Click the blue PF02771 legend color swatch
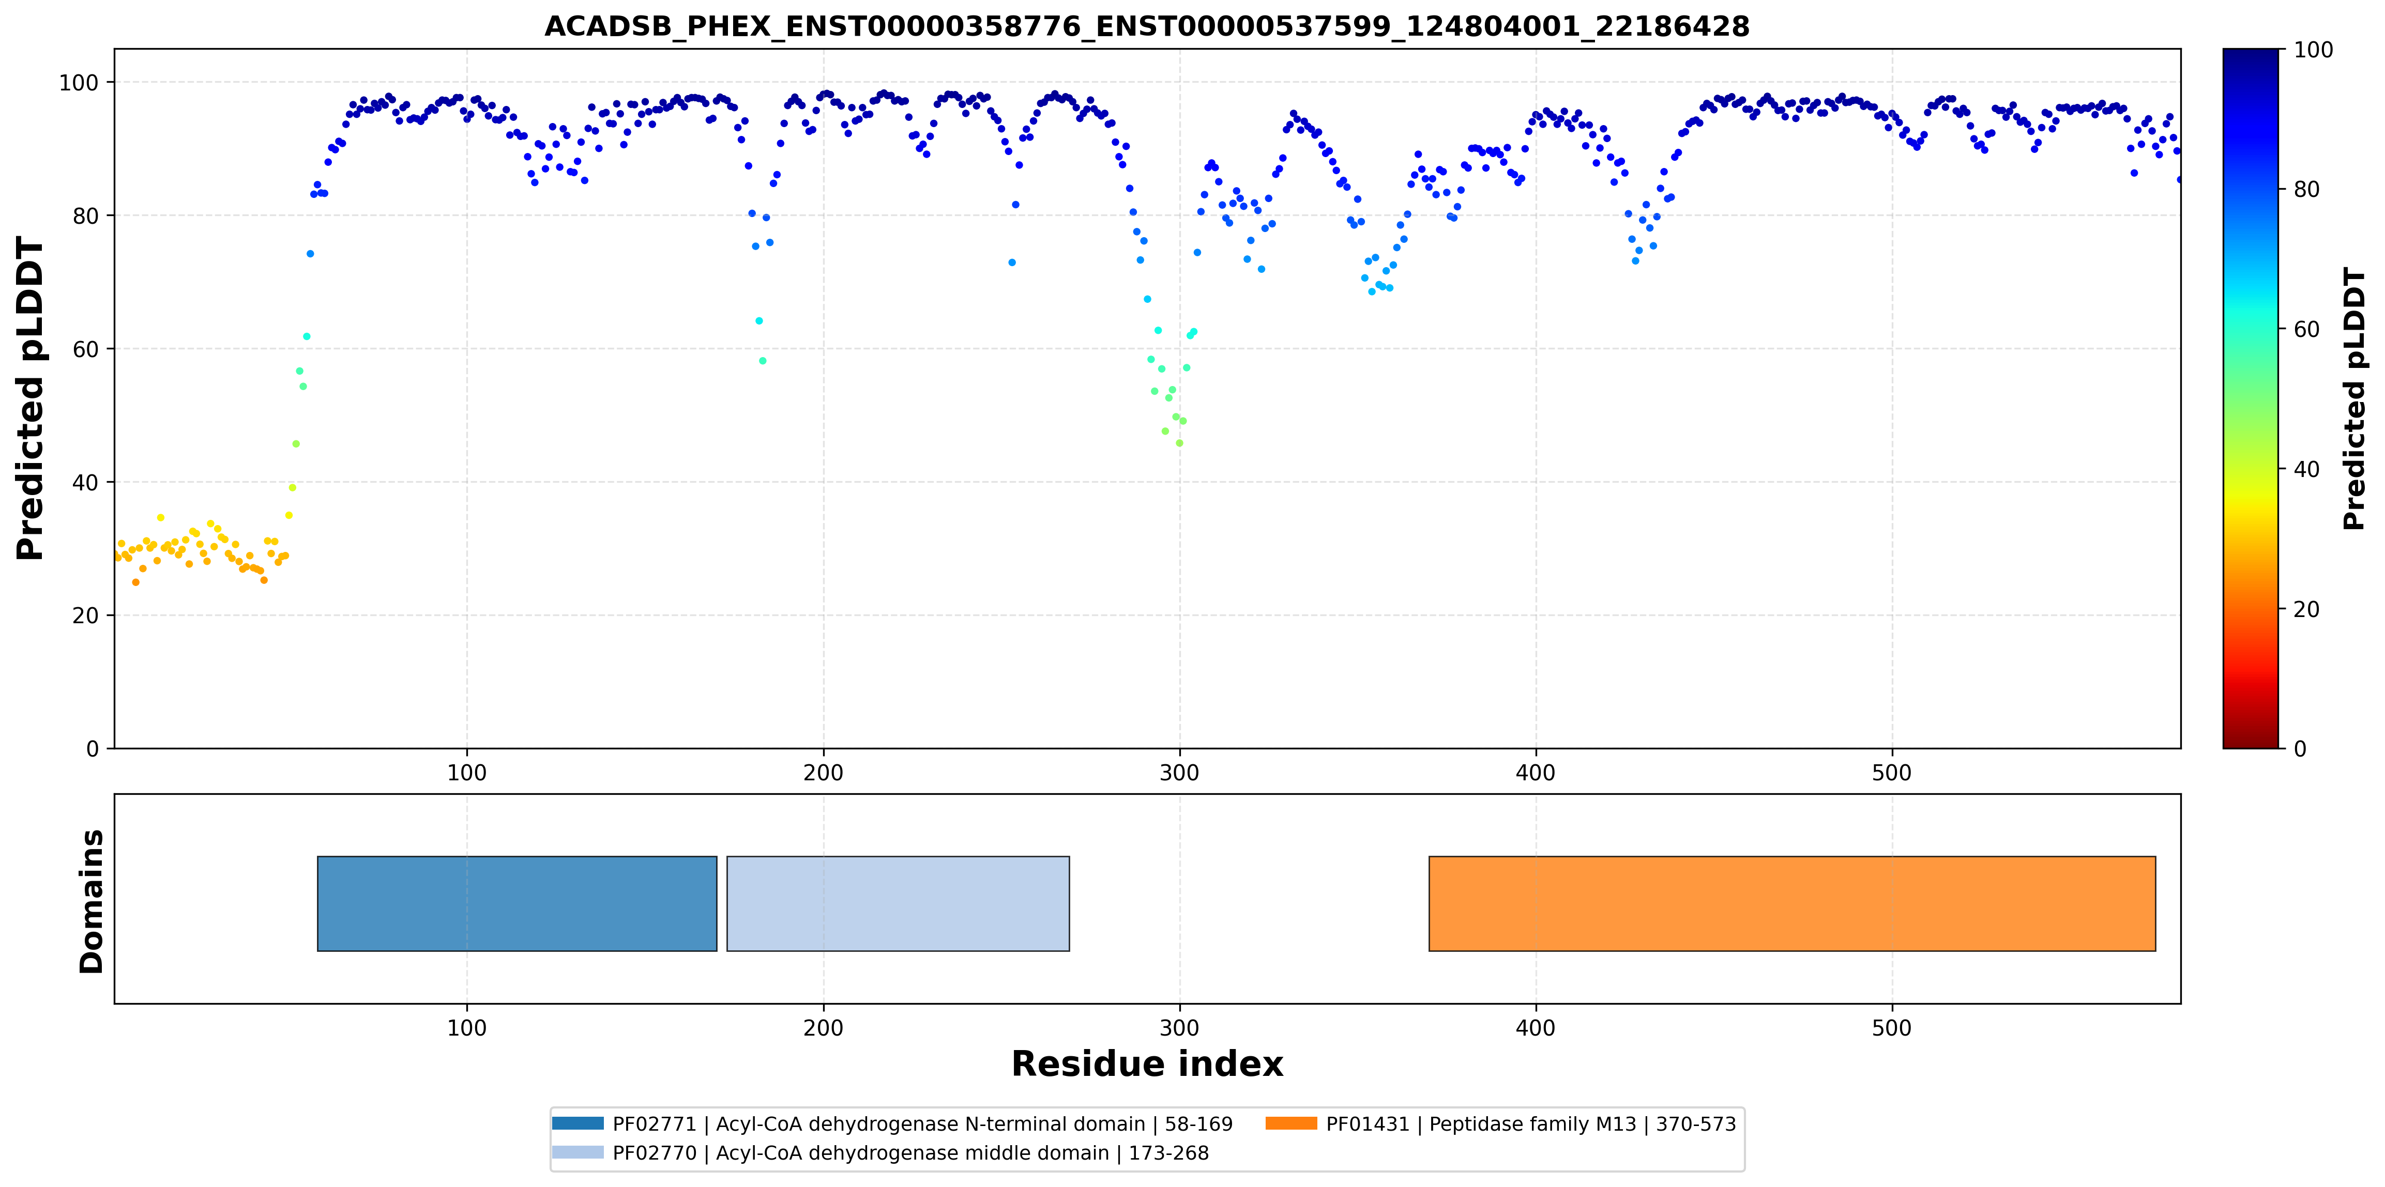 click(x=578, y=1123)
